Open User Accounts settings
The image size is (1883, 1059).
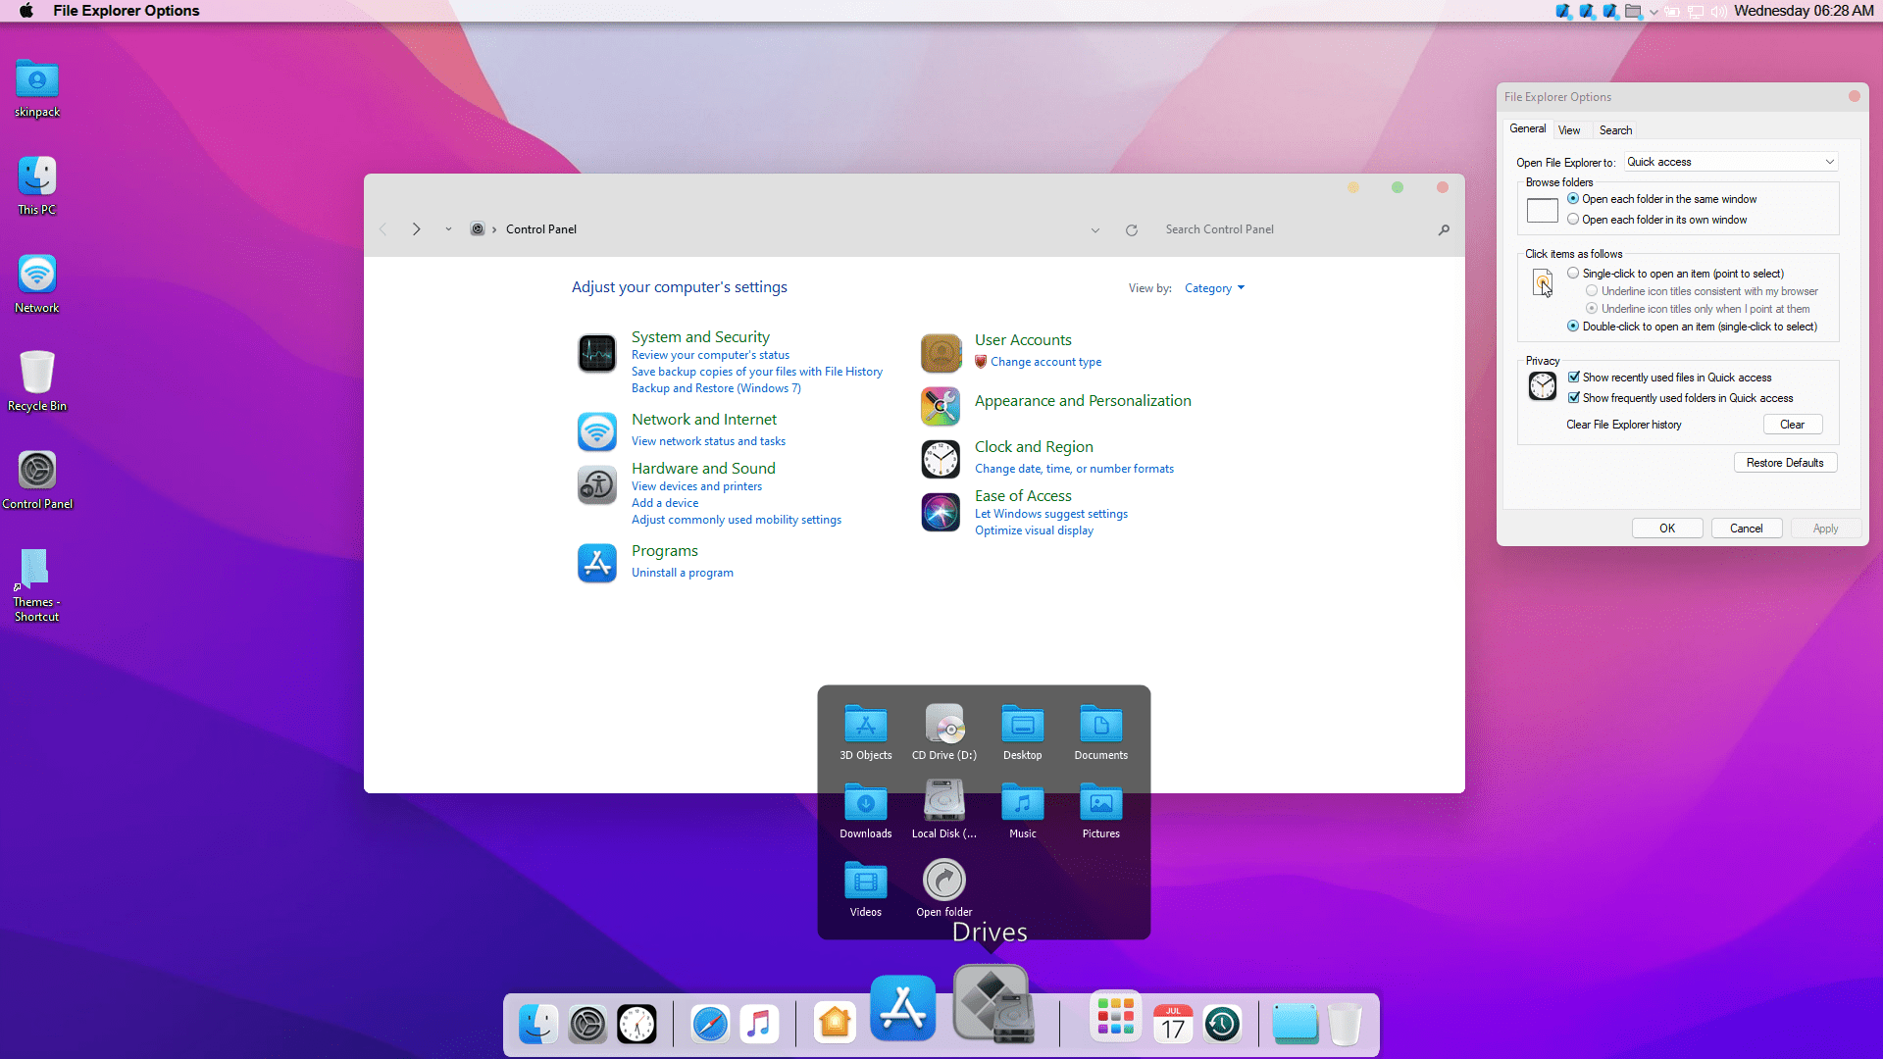1023,340
